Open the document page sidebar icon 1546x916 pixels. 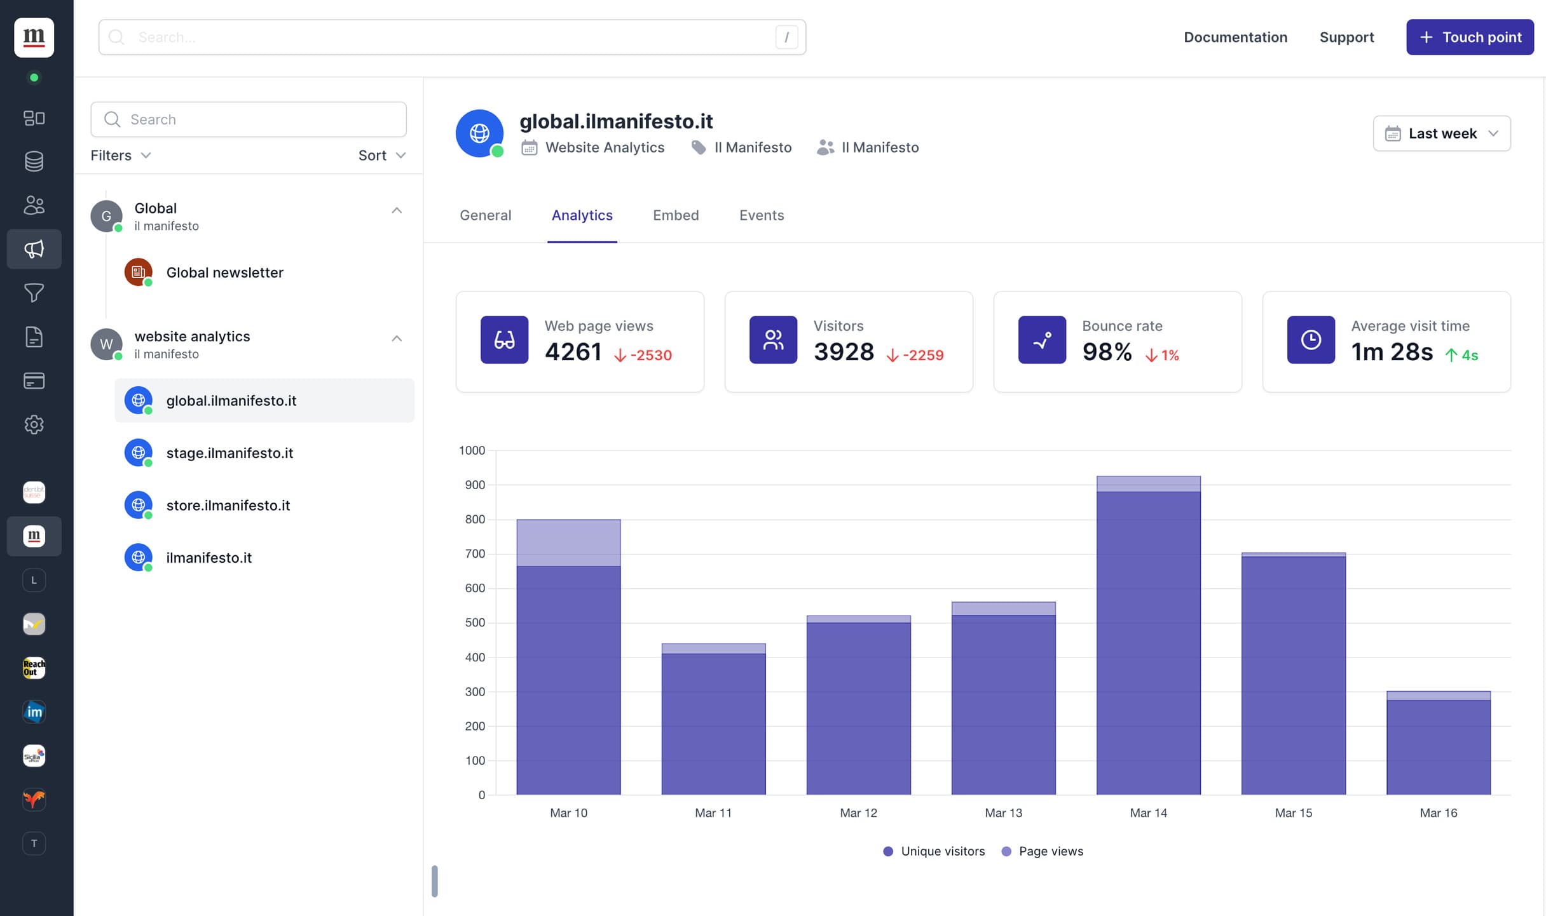[x=34, y=337]
